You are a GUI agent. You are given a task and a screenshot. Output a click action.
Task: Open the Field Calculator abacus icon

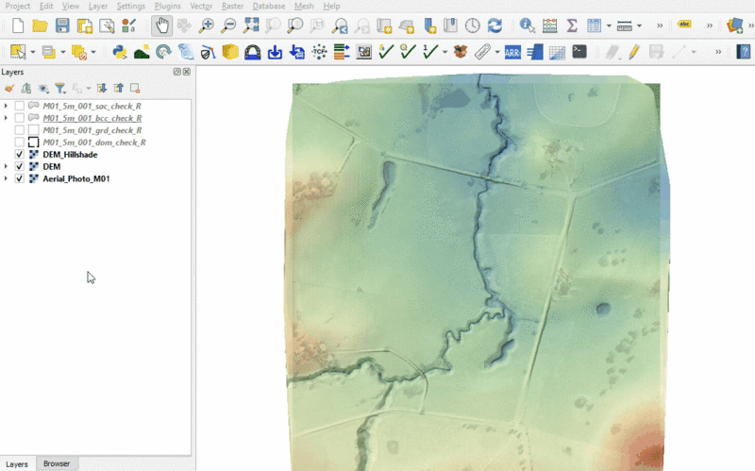tap(549, 25)
